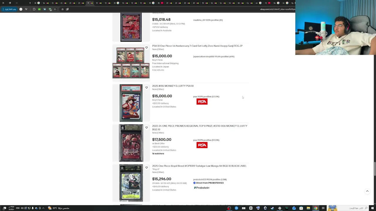Switch to the tab with the Google icon labeled 30
The width and height of the screenshot is (376, 211).
(x=37, y=3)
